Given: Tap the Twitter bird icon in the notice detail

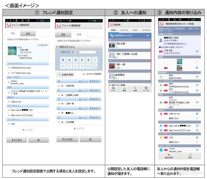Looking at the screenshot, I should [161, 150].
